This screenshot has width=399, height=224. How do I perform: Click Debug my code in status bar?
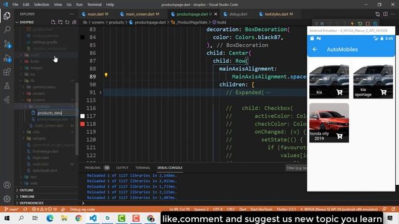82,209
